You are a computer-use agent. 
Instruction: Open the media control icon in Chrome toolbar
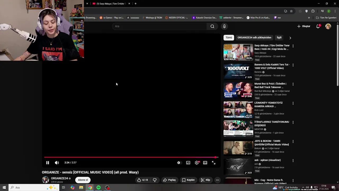pyautogui.click(x=322, y=11)
